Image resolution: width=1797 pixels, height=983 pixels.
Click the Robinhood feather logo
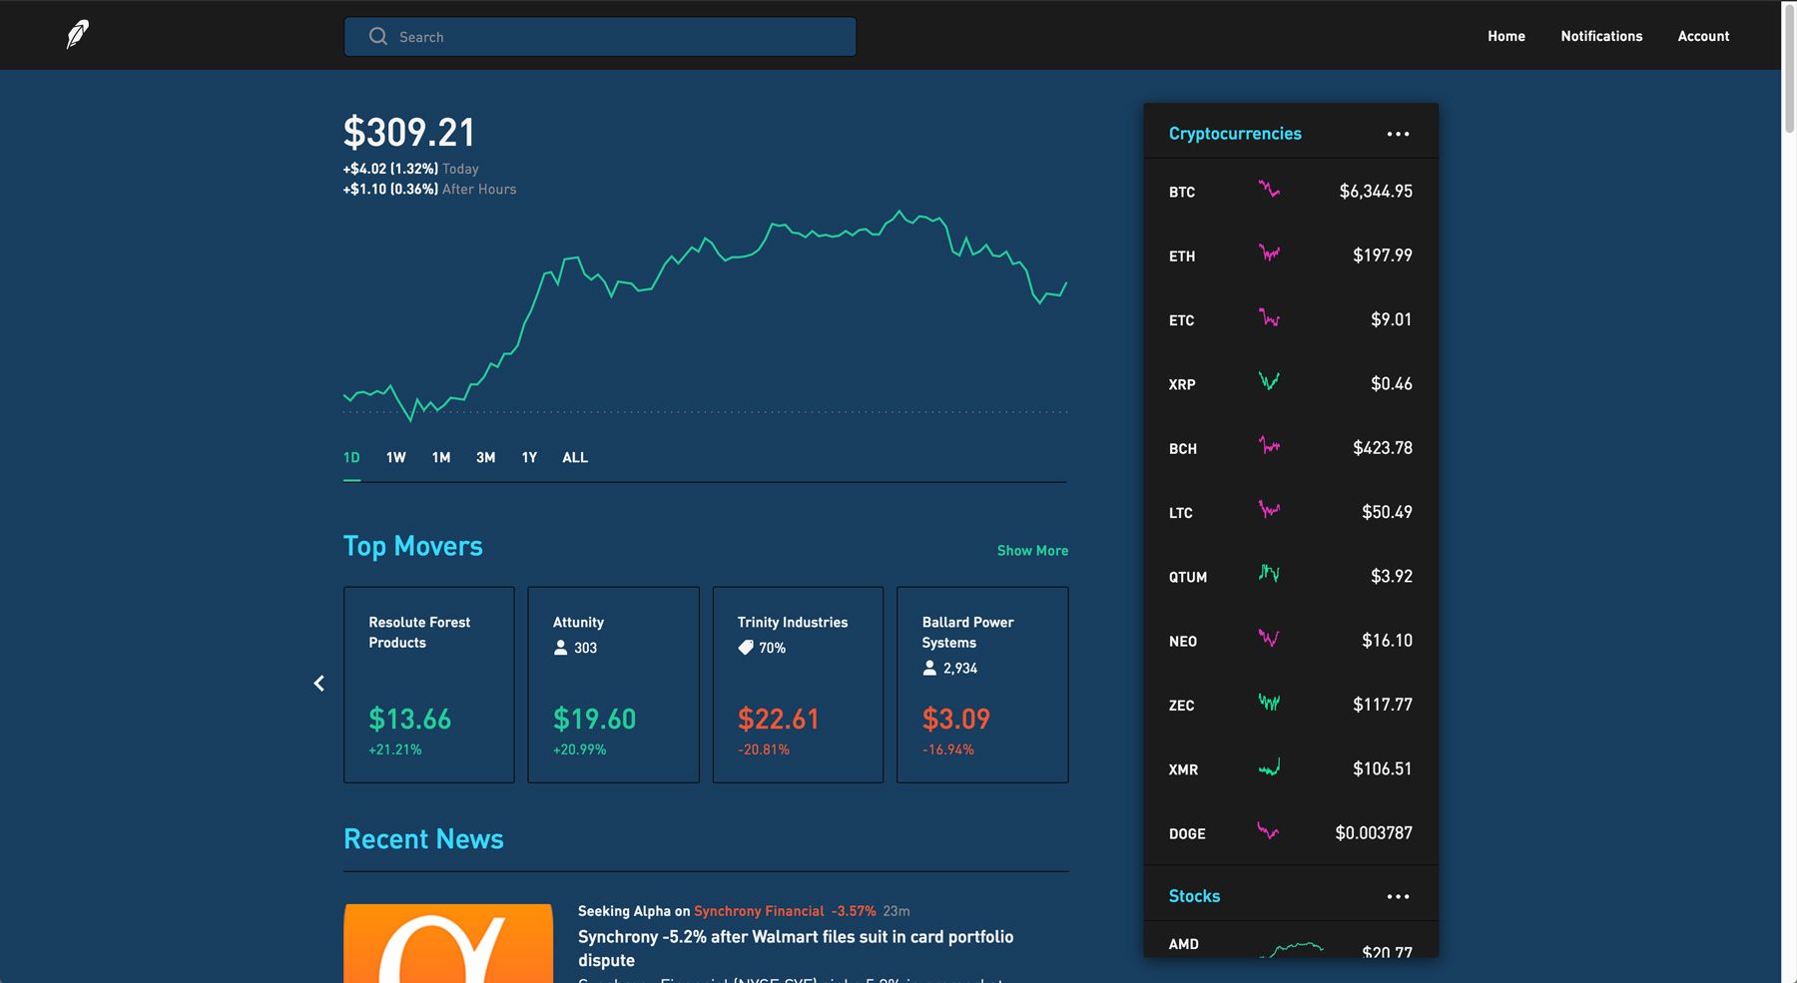(x=77, y=34)
